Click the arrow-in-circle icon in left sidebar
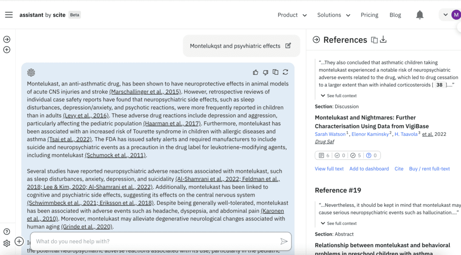Viewport: 461px width, 255px height. [x=7, y=40]
